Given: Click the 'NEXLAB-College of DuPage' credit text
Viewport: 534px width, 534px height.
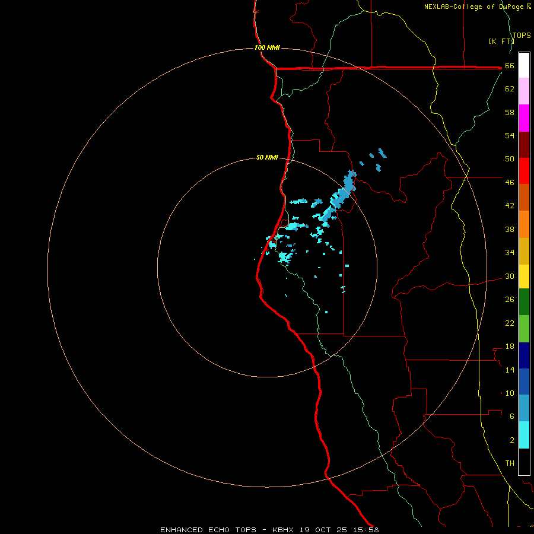Looking at the screenshot, I should [473, 7].
